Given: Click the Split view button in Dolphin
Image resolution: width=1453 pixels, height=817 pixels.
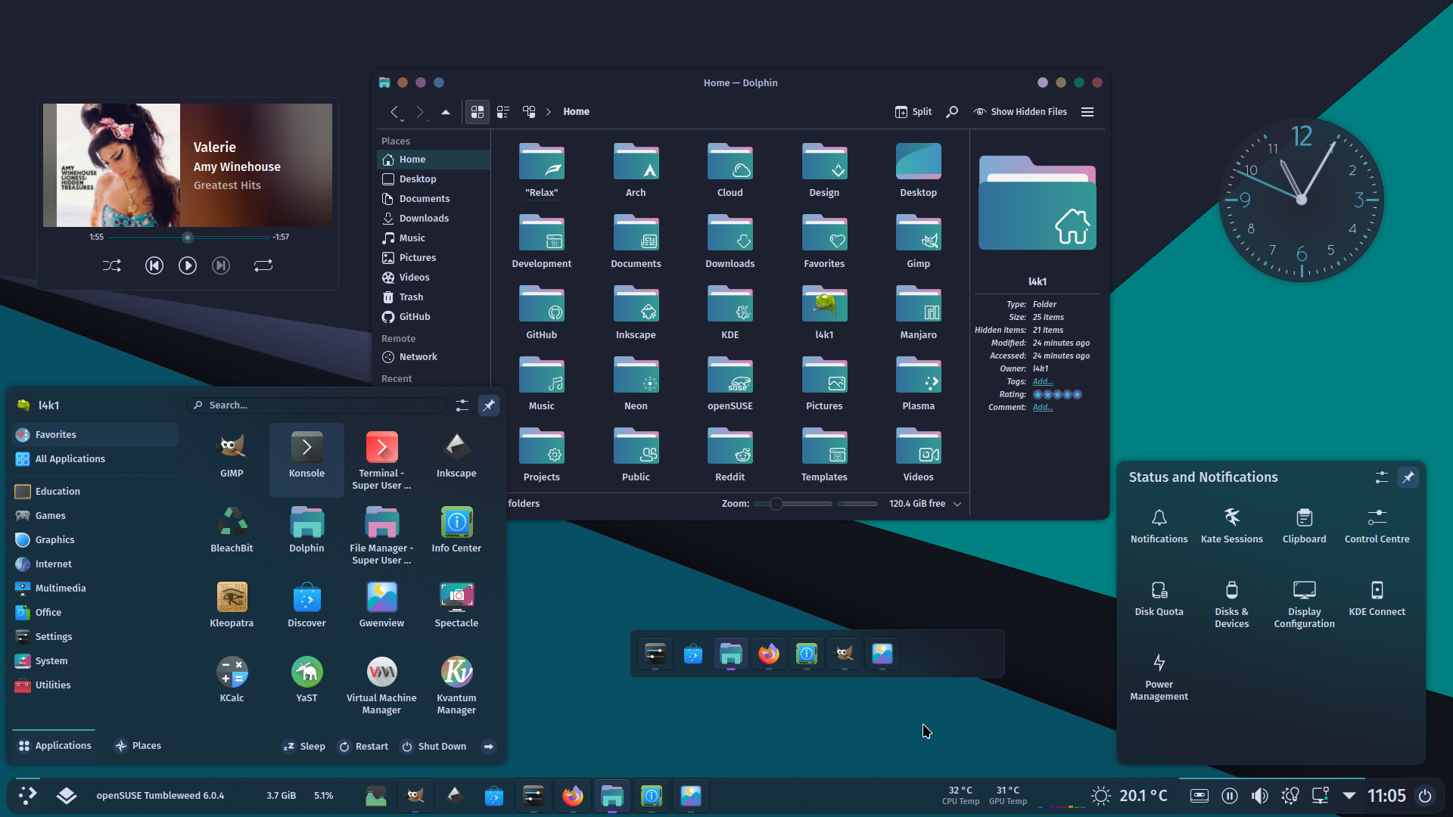Looking at the screenshot, I should (913, 112).
